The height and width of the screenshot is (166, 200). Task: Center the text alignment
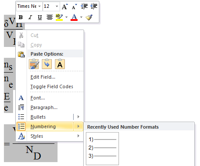[x=50, y=17]
